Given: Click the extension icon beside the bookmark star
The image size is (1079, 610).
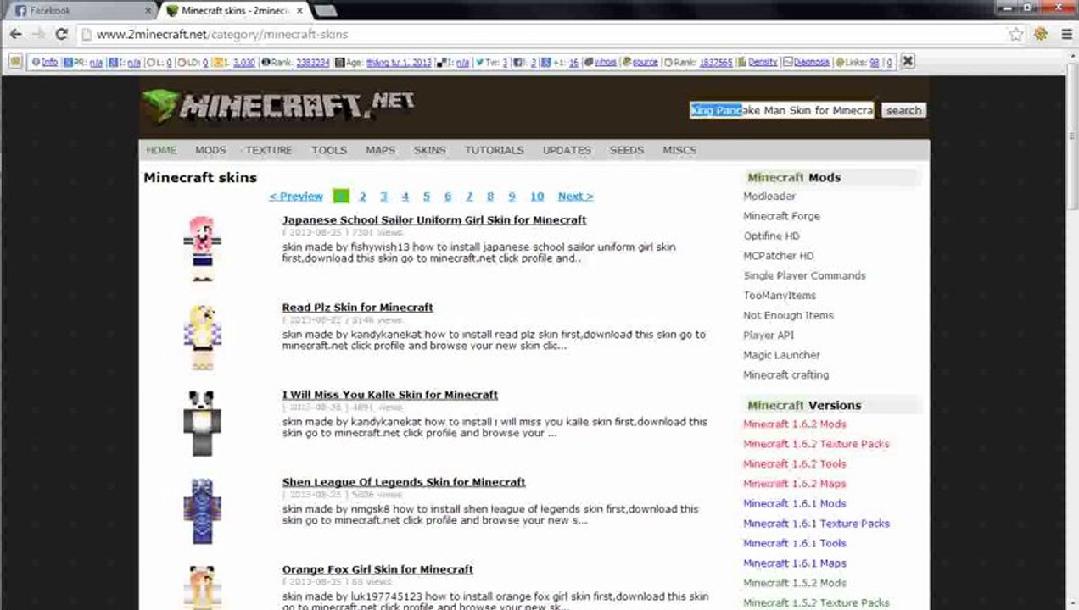Looking at the screenshot, I should point(1041,35).
